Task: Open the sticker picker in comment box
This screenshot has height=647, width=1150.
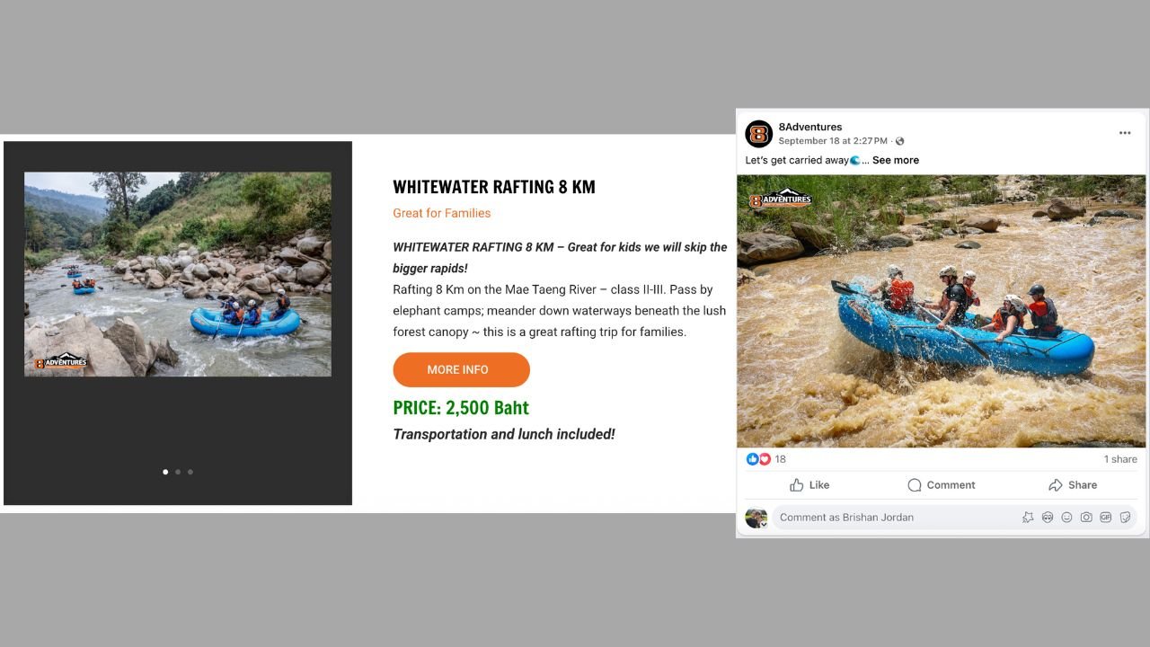Action: pos(1124,518)
